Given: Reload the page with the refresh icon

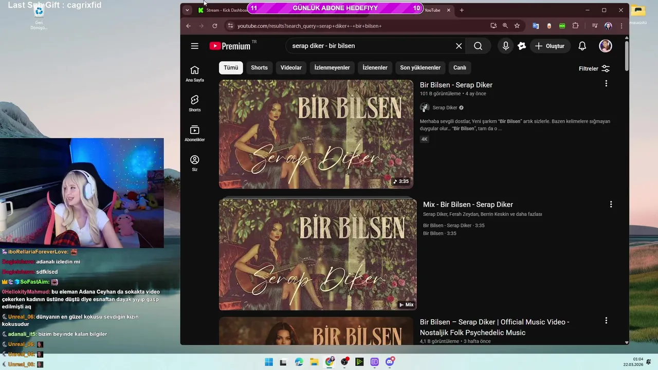Looking at the screenshot, I should [x=214, y=26].
